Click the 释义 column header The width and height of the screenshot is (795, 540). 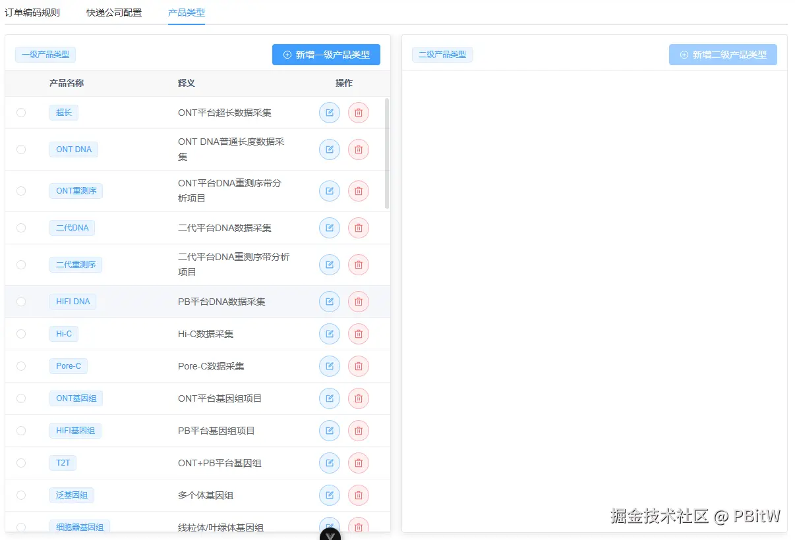pos(187,83)
